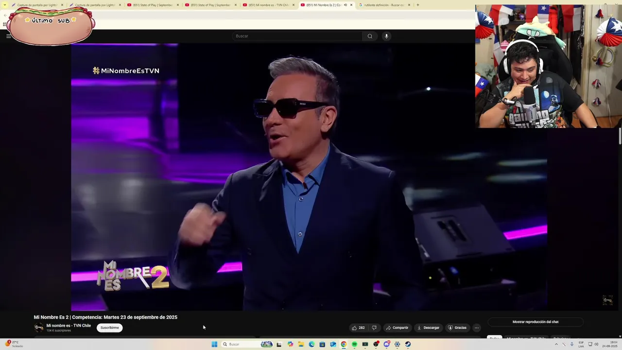The image size is (622, 350).
Task: Open the Mi nombre es channel avatar
Action: point(39,327)
